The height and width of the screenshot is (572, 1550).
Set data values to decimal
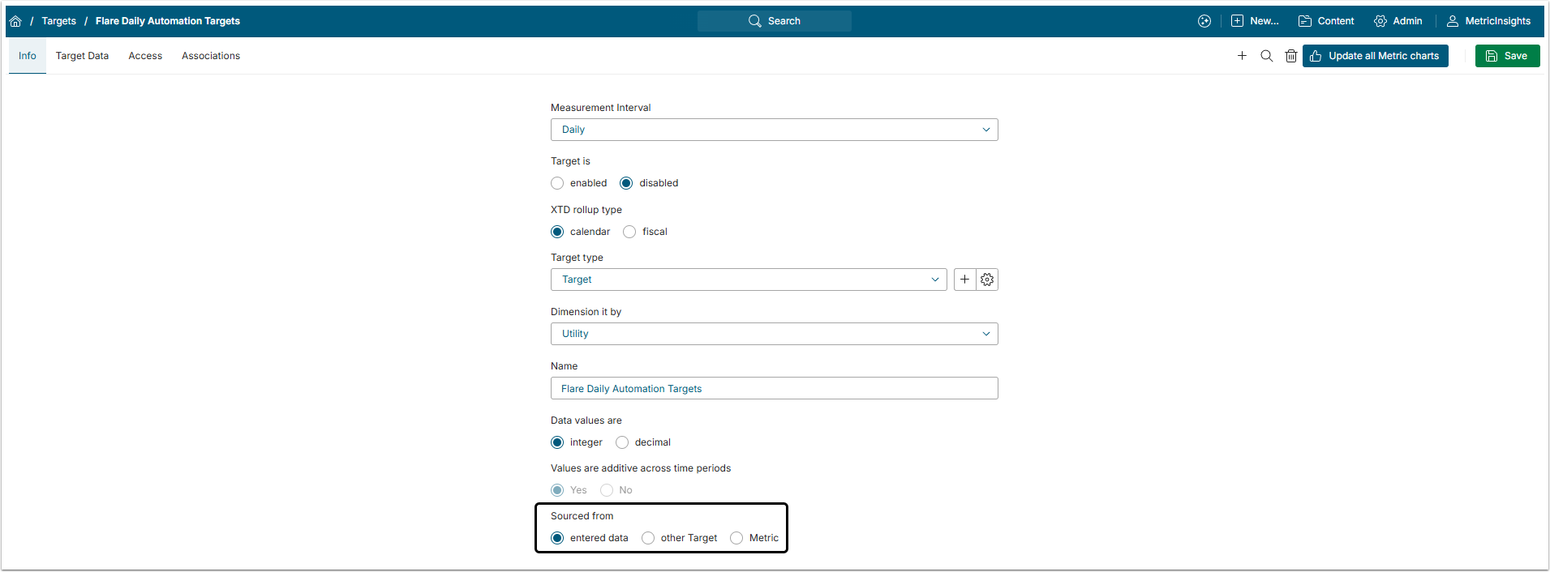(622, 442)
